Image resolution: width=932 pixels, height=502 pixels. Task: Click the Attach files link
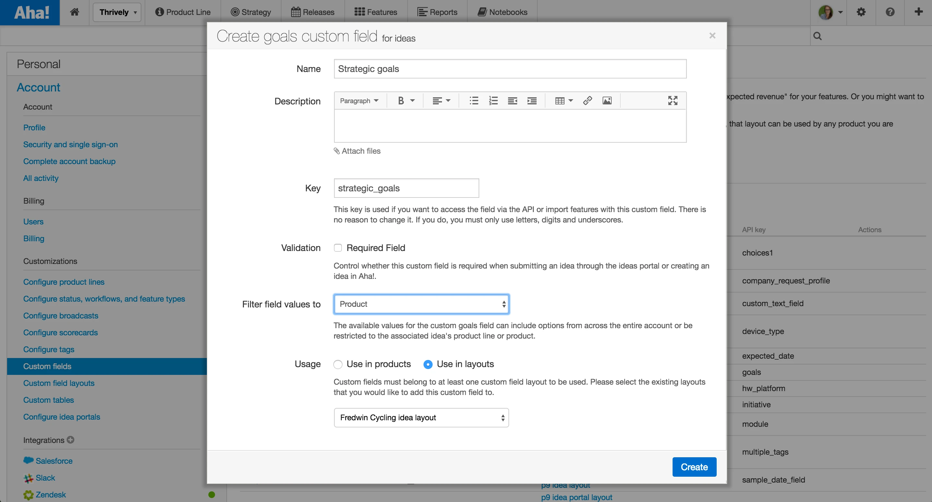(x=357, y=151)
